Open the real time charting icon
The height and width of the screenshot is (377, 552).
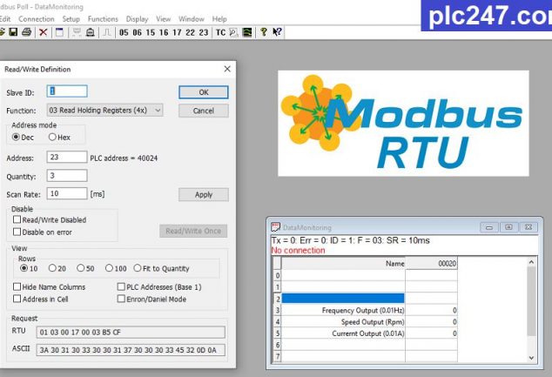click(x=247, y=33)
